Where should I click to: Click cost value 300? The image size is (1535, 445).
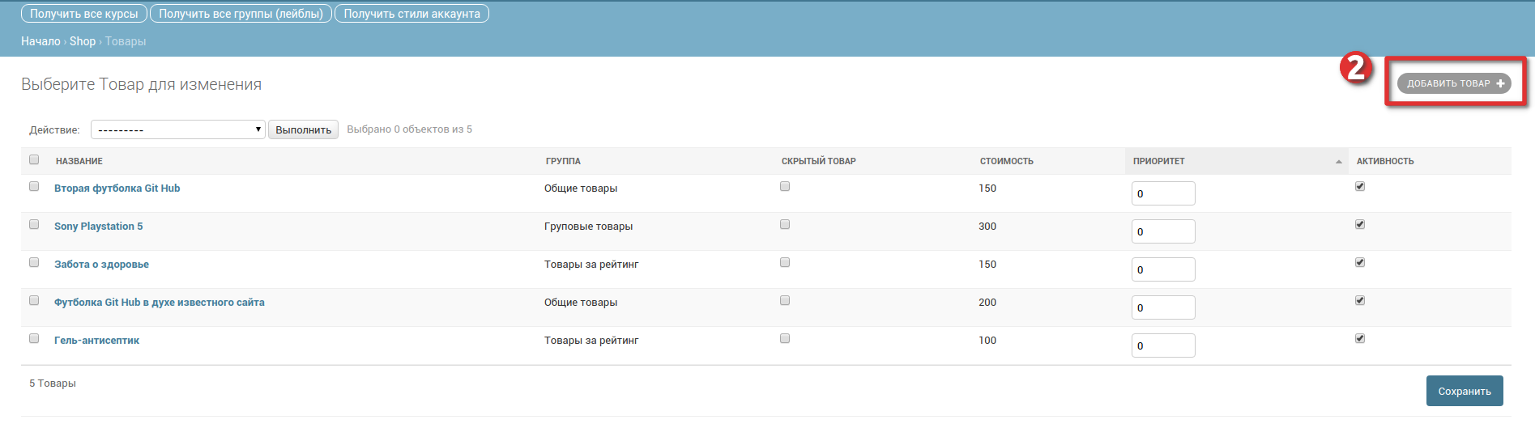point(987,227)
